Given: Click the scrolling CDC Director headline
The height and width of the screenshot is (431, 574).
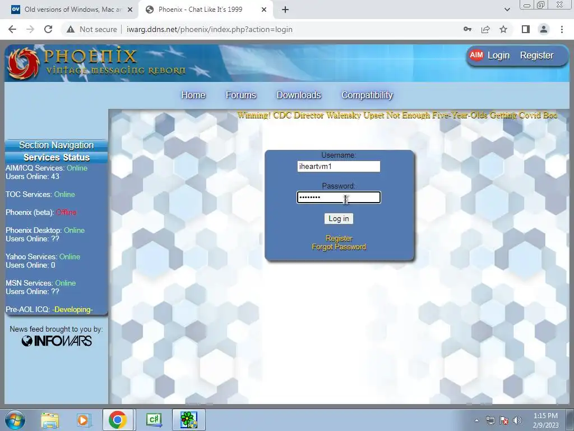Looking at the screenshot, I should click(x=397, y=116).
